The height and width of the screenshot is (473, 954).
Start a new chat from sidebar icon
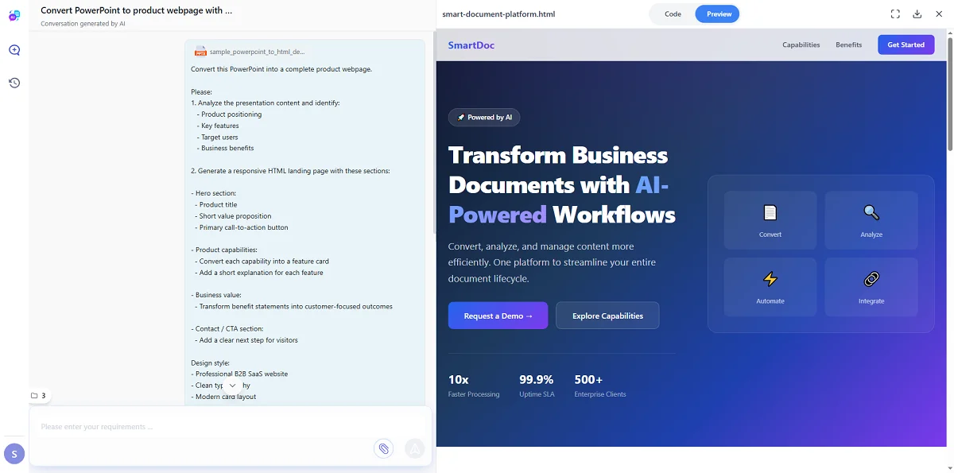coord(14,50)
